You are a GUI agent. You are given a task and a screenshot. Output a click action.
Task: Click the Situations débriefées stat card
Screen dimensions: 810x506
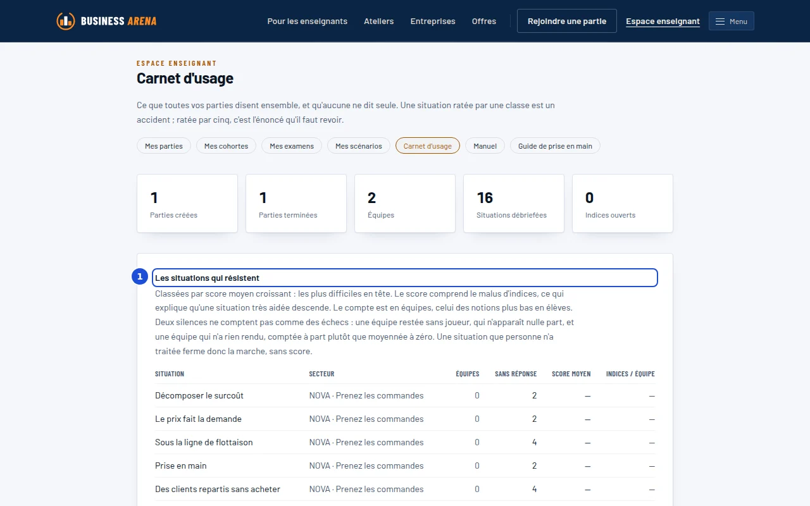(514, 204)
